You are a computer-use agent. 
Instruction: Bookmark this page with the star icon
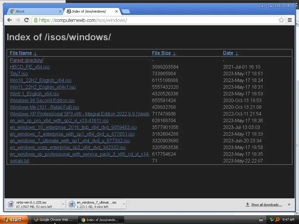click(281, 20)
